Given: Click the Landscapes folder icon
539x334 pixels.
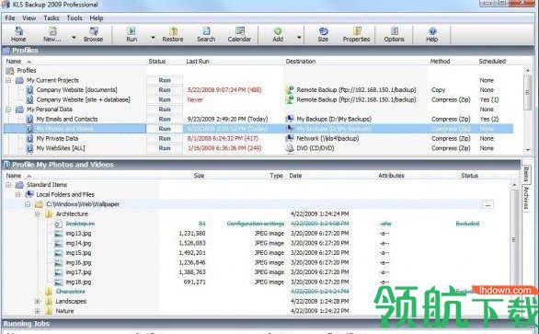Looking at the screenshot, I should pos(49,301).
